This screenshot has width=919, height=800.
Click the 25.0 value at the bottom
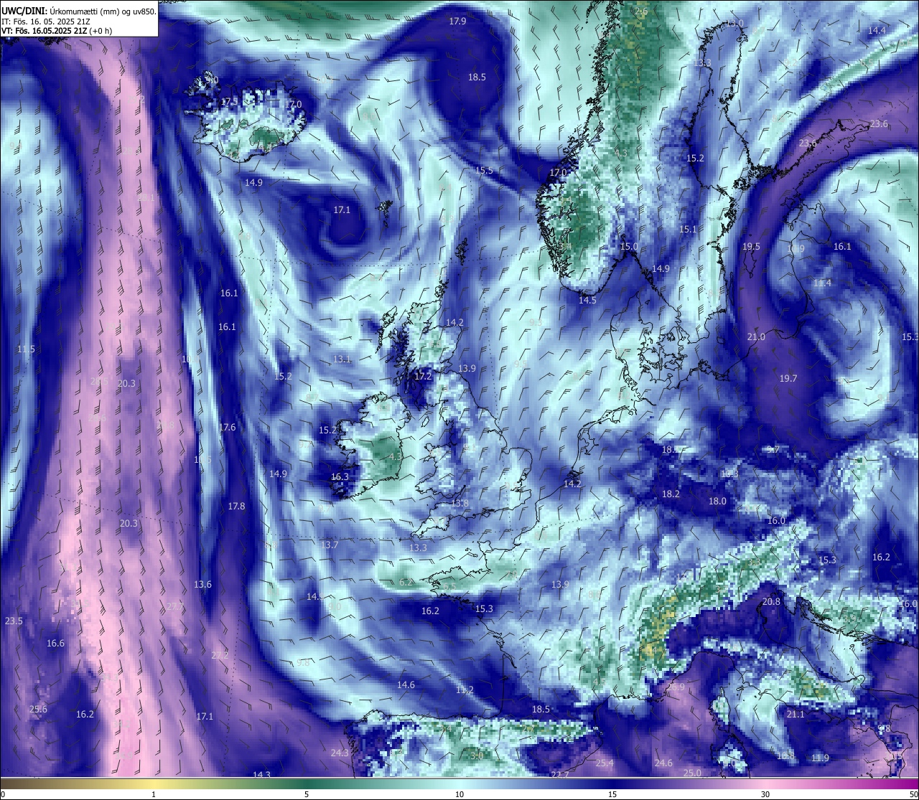coord(692,773)
